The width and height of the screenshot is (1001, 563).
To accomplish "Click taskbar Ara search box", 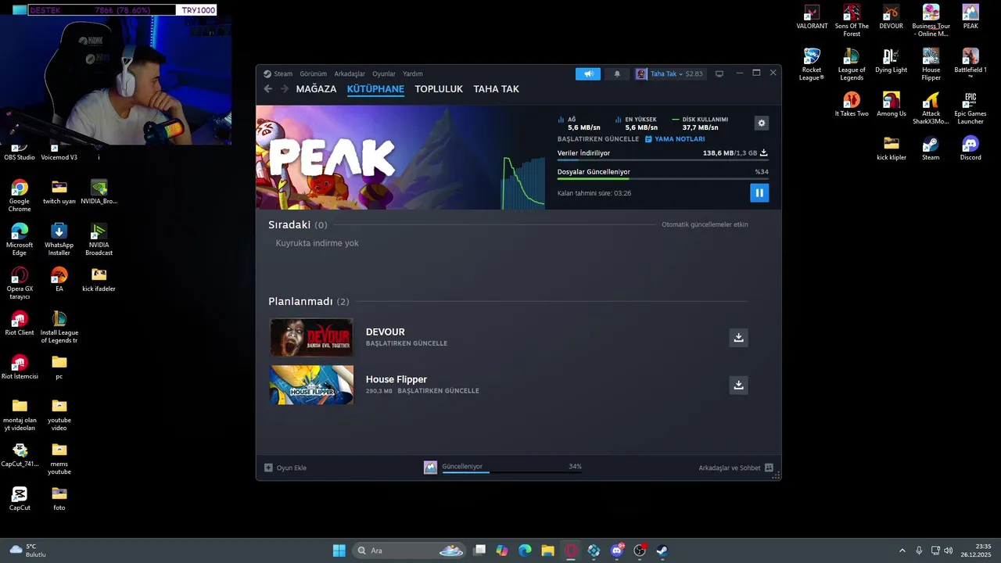I will pyautogui.click(x=410, y=550).
